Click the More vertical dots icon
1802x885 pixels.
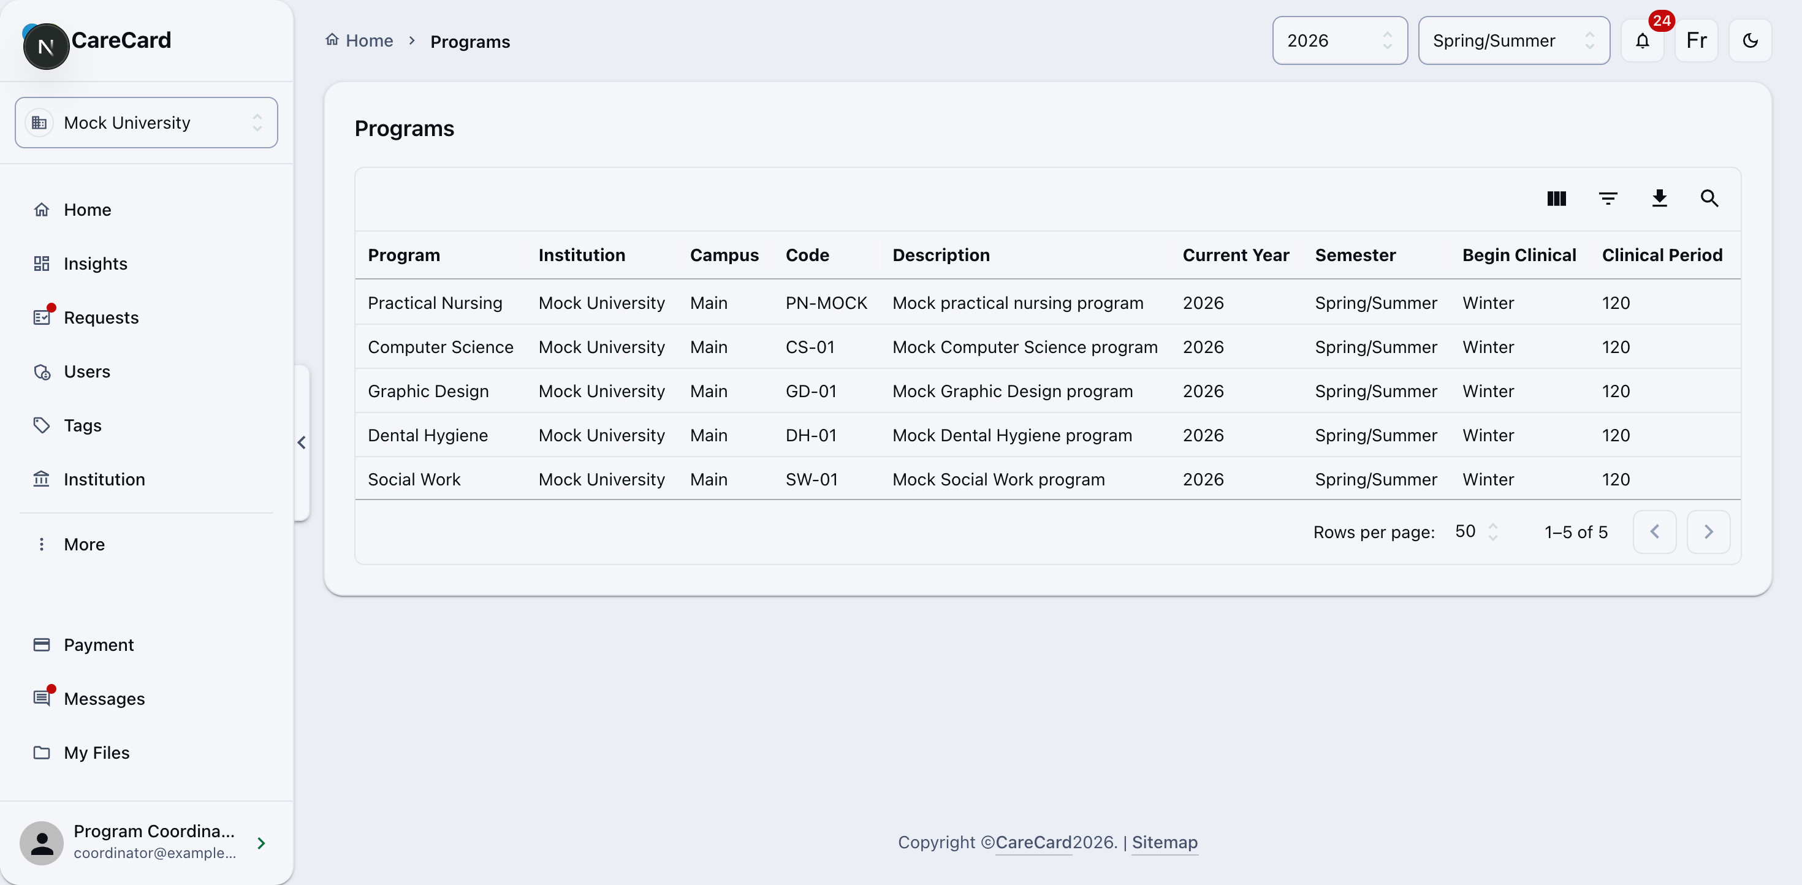click(x=41, y=544)
